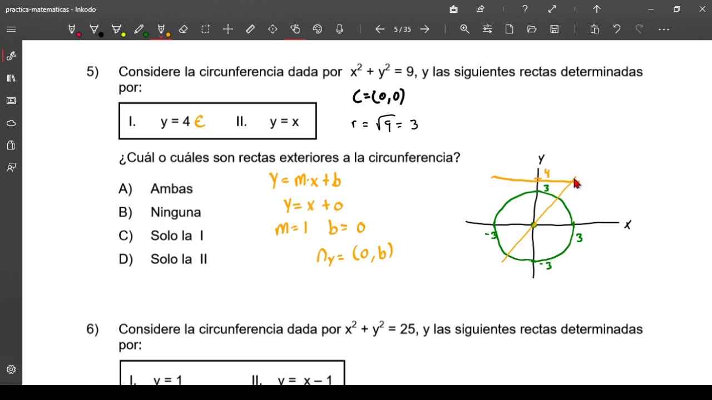
Task: Click the share icon in title bar
Action: point(481,9)
